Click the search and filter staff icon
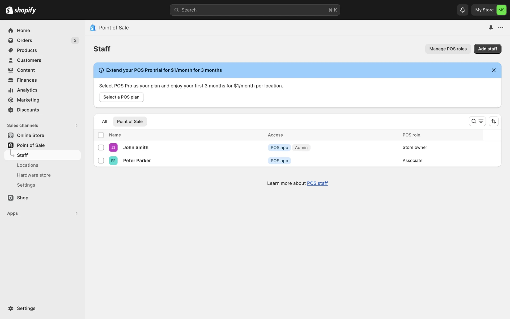Viewport: 510px width, 319px height. click(x=477, y=121)
